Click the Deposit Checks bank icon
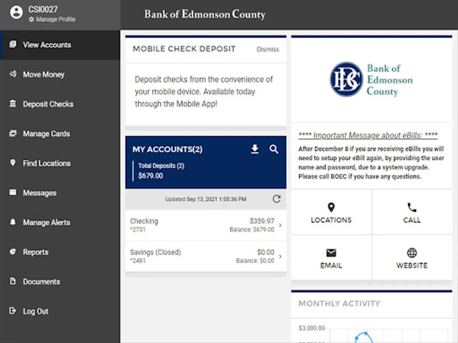The width and height of the screenshot is (458, 343). pos(13,104)
